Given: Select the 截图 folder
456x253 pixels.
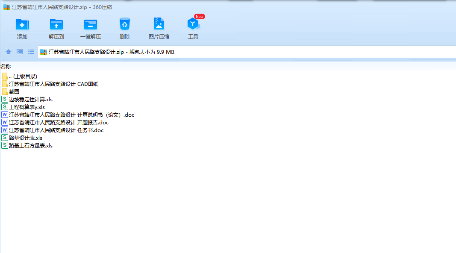Looking at the screenshot, I should (x=14, y=91).
